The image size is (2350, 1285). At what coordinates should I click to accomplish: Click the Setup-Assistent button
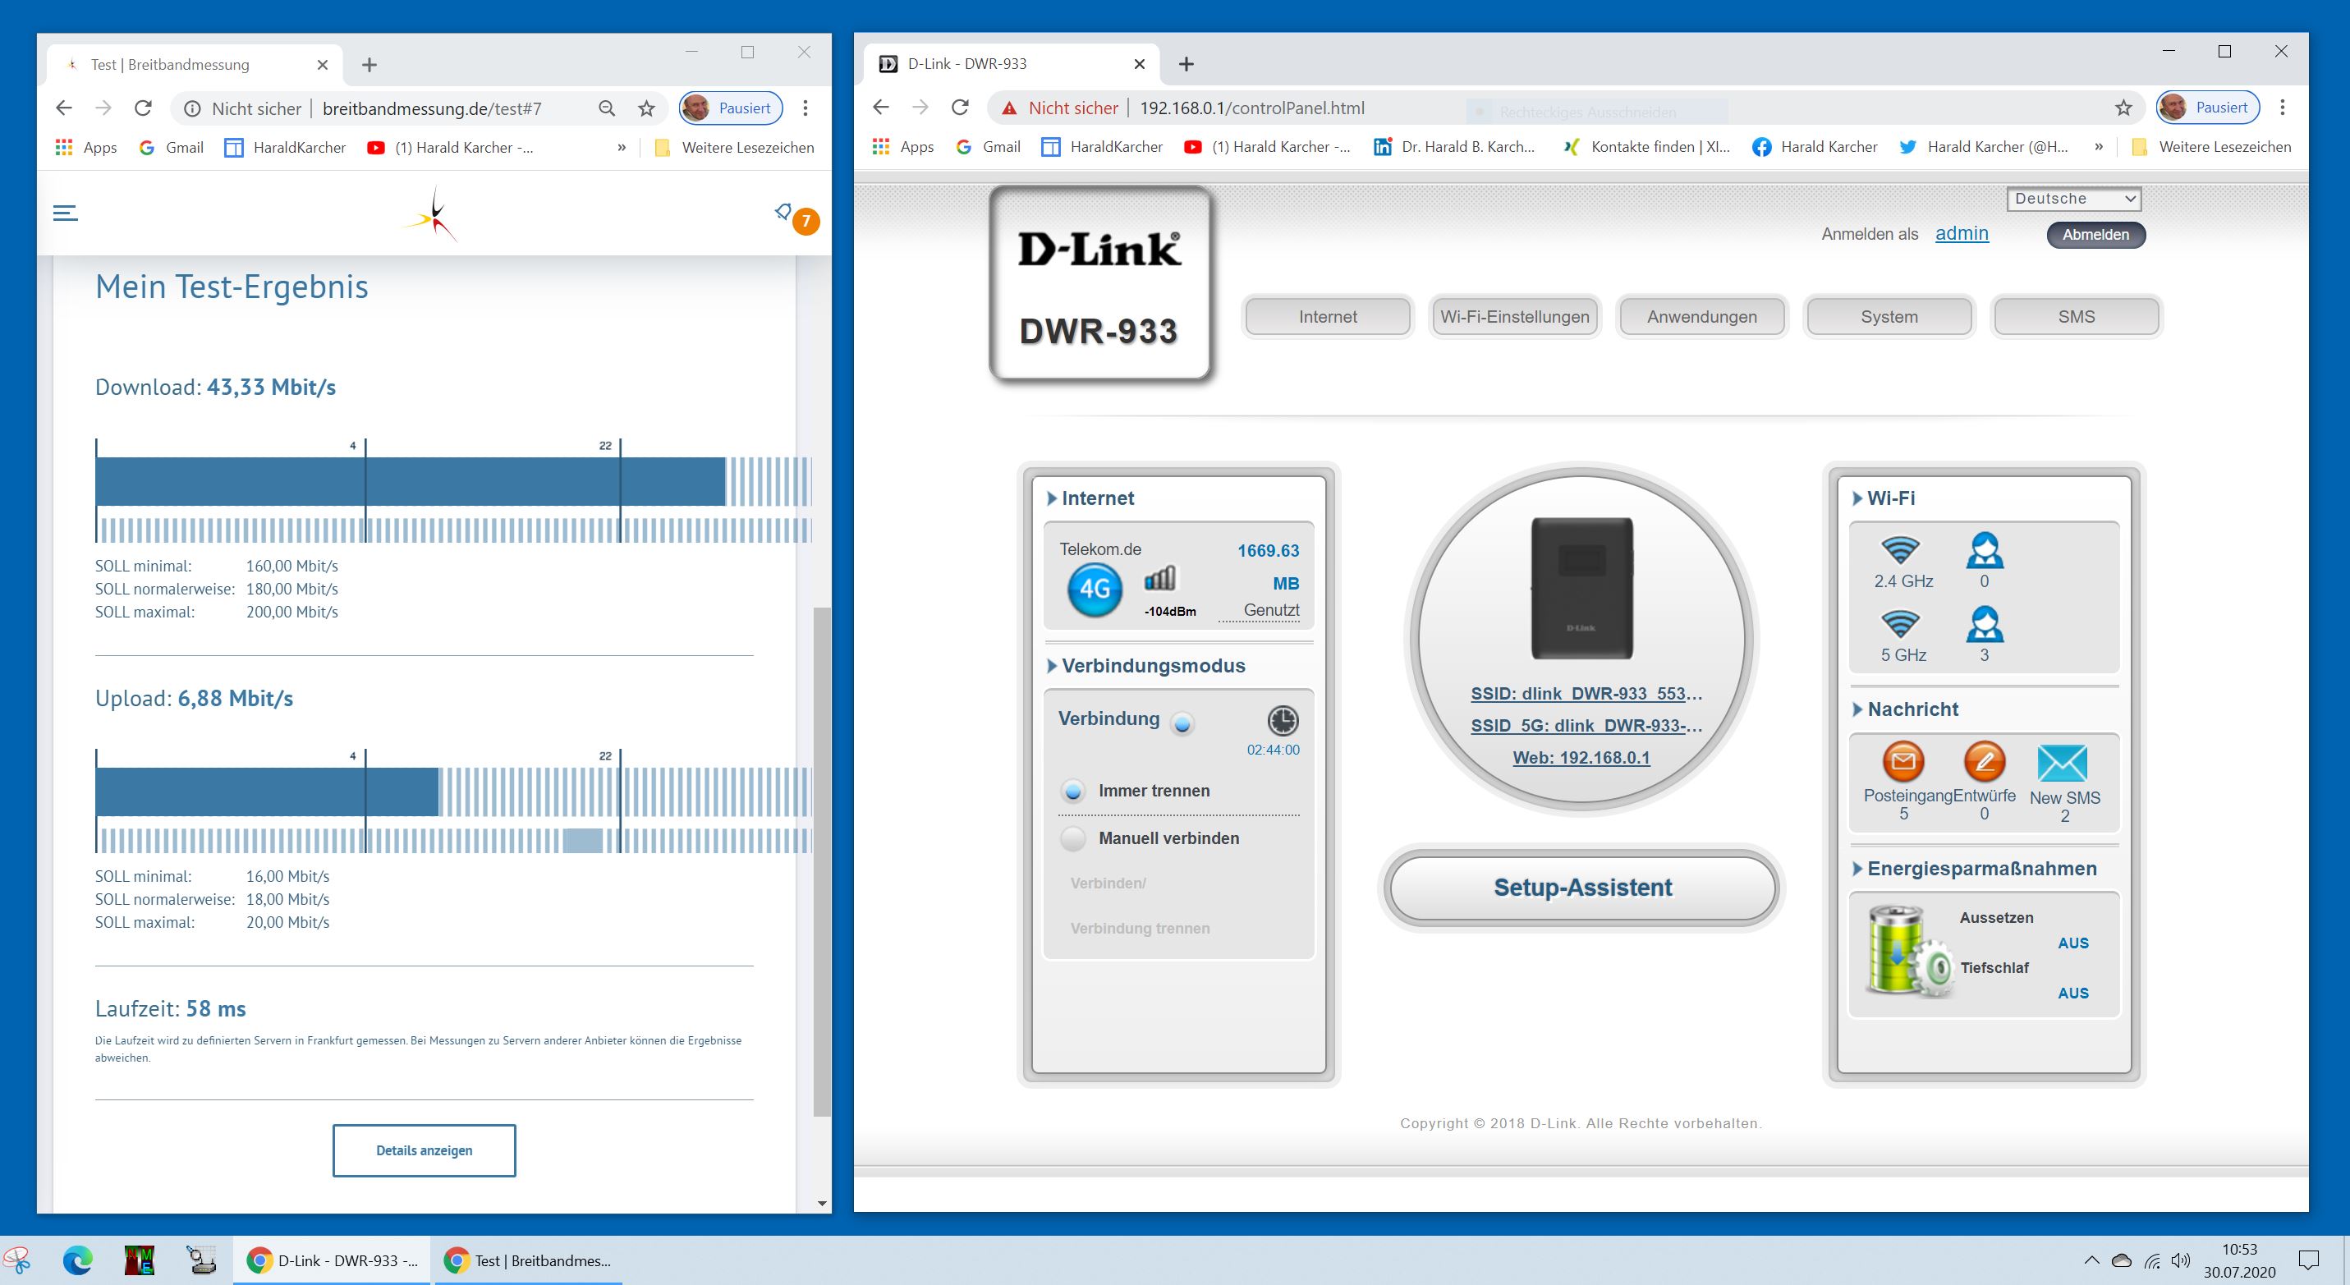[1581, 888]
